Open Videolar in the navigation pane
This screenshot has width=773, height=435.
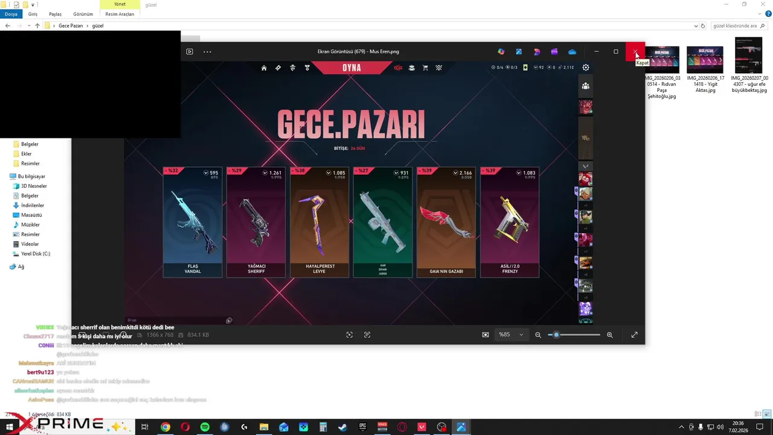(x=30, y=244)
